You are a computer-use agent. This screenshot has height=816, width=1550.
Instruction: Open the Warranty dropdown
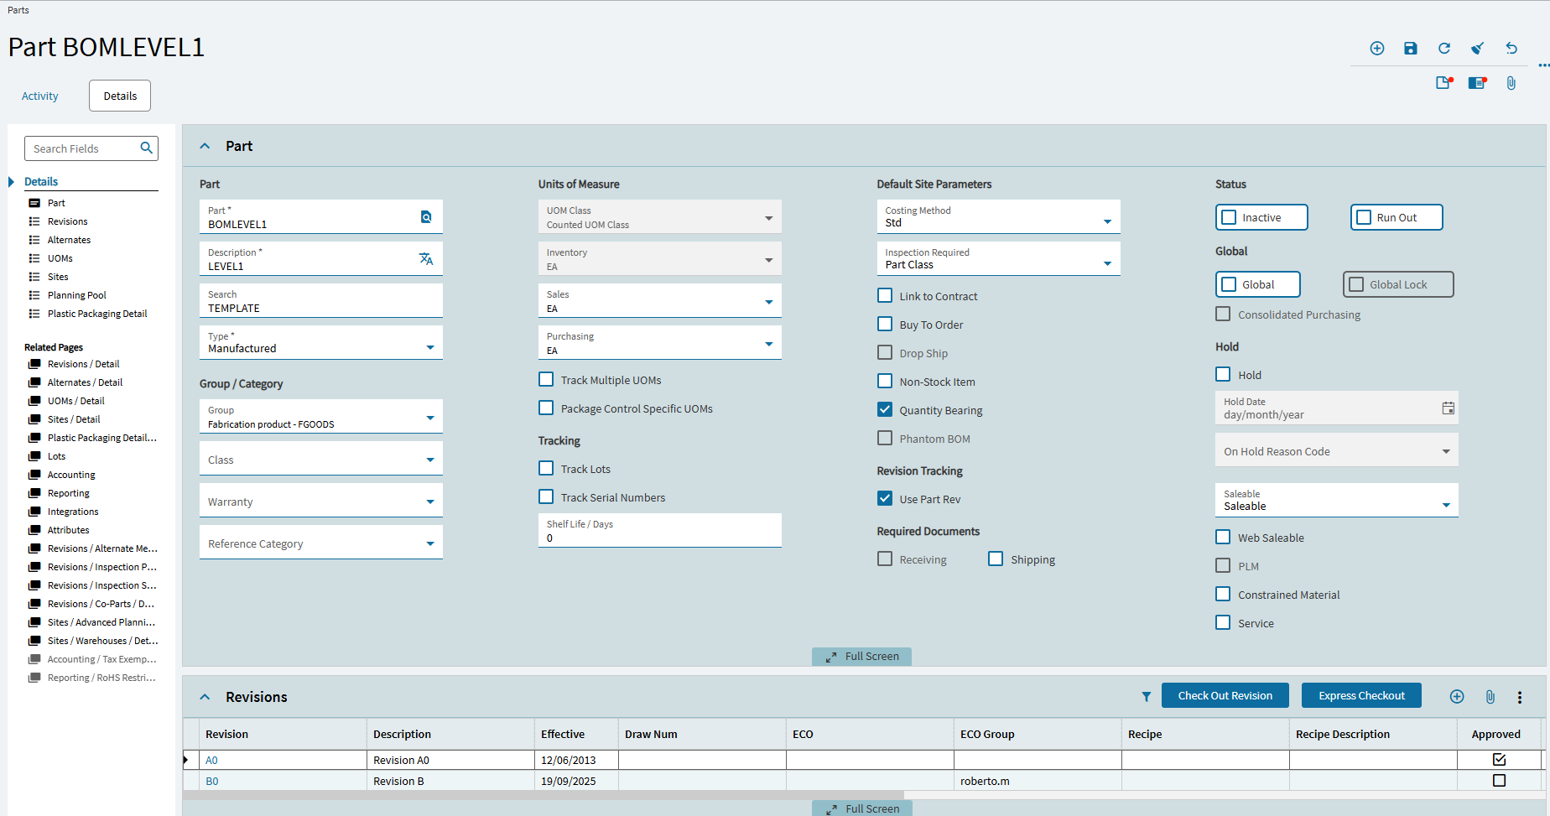[x=430, y=502]
